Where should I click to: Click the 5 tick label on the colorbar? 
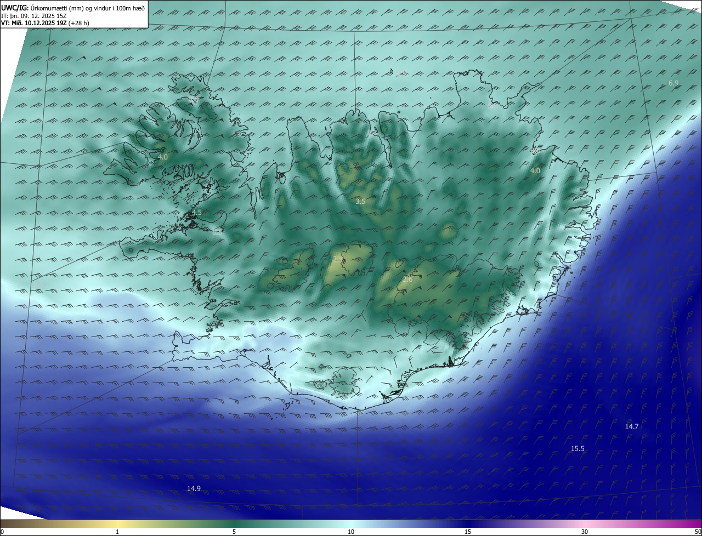pyautogui.click(x=234, y=532)
